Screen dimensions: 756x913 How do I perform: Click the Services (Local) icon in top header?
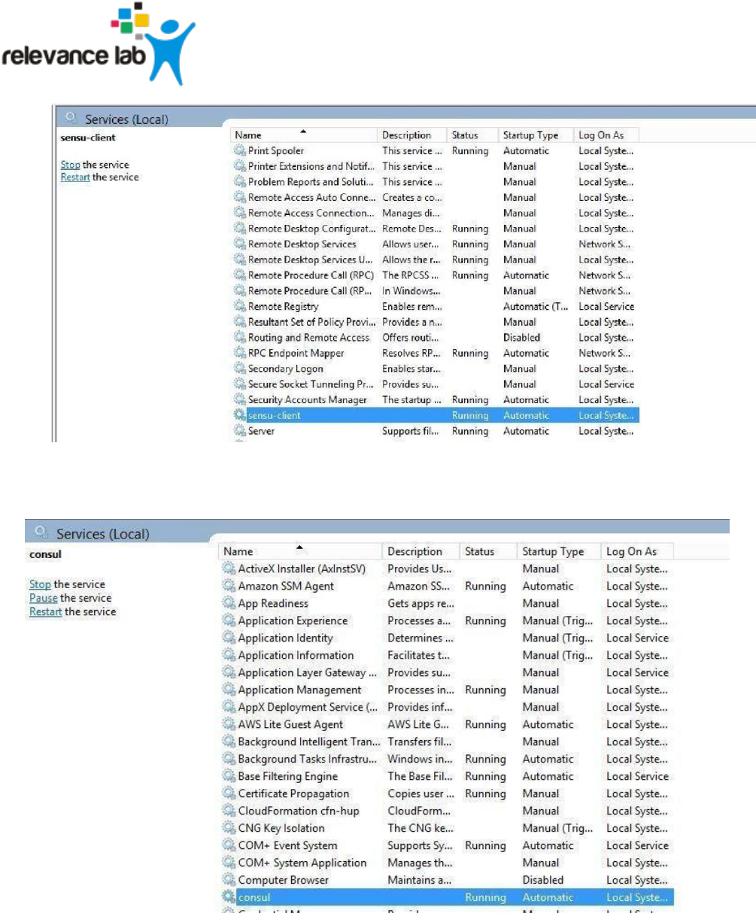(x=71, y=118)
